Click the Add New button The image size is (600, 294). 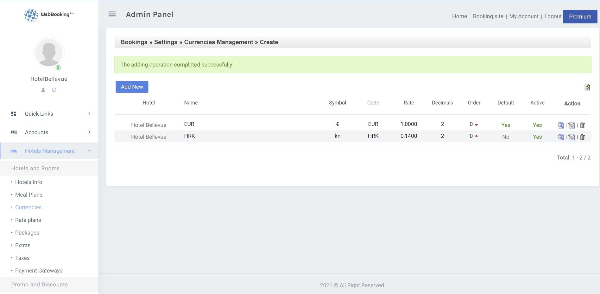click(x=132, y=87)
